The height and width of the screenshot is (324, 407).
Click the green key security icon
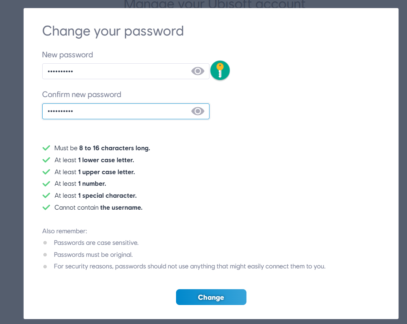click(x=220, y=70)
